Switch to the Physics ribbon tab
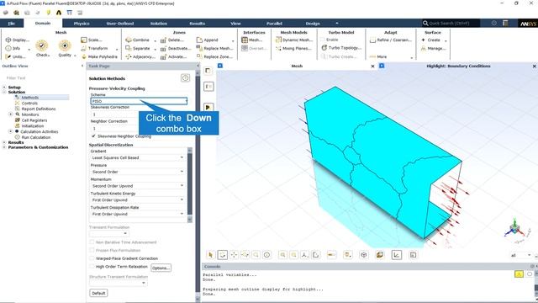This screenshot has width=538, height=303. pos(82,24)
